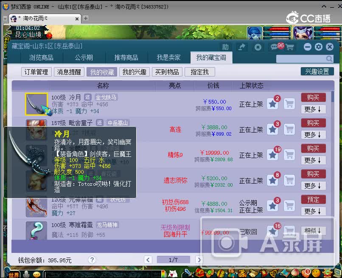Switch to 我是卖家 tab
Screen dimensions: 342x278
coord(169,57)
